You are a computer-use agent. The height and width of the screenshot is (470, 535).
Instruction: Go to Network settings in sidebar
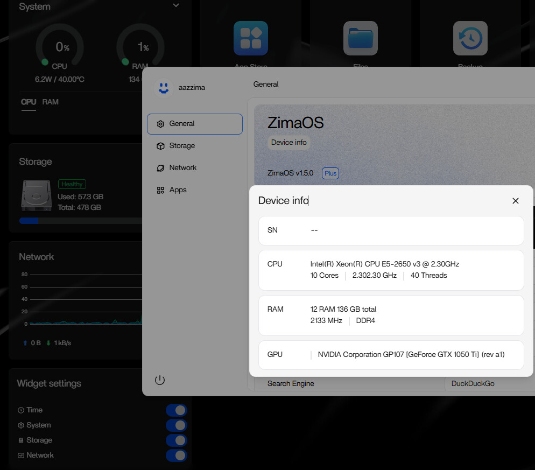(x=182, y=168)
